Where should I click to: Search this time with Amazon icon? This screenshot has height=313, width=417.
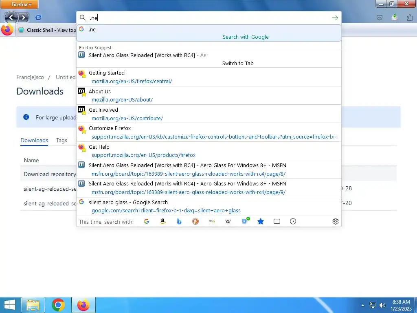163,221
